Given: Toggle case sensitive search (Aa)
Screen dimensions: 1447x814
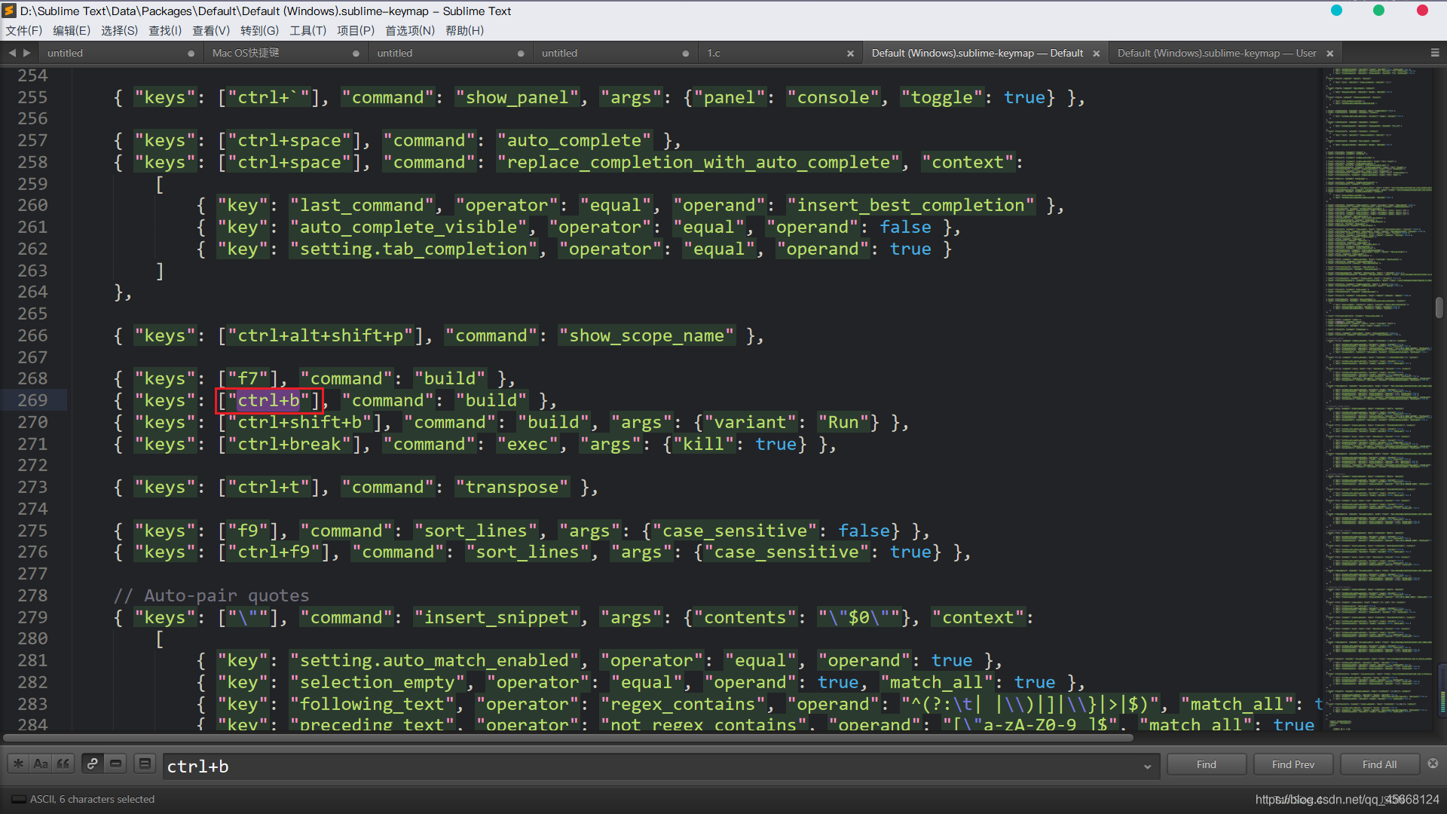Looking at the screenshot, I should [x=41, y=764].
